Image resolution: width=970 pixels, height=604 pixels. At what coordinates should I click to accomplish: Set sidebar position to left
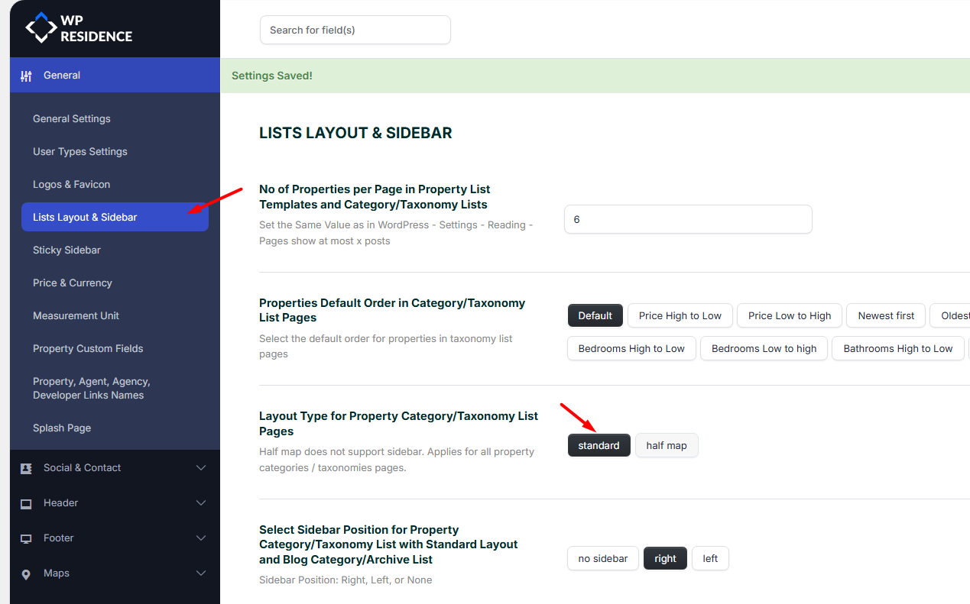click(710, 558)
